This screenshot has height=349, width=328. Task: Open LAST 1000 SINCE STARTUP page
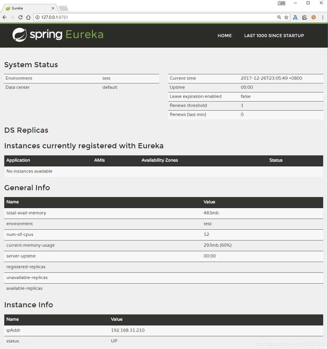tap(274, 36)
